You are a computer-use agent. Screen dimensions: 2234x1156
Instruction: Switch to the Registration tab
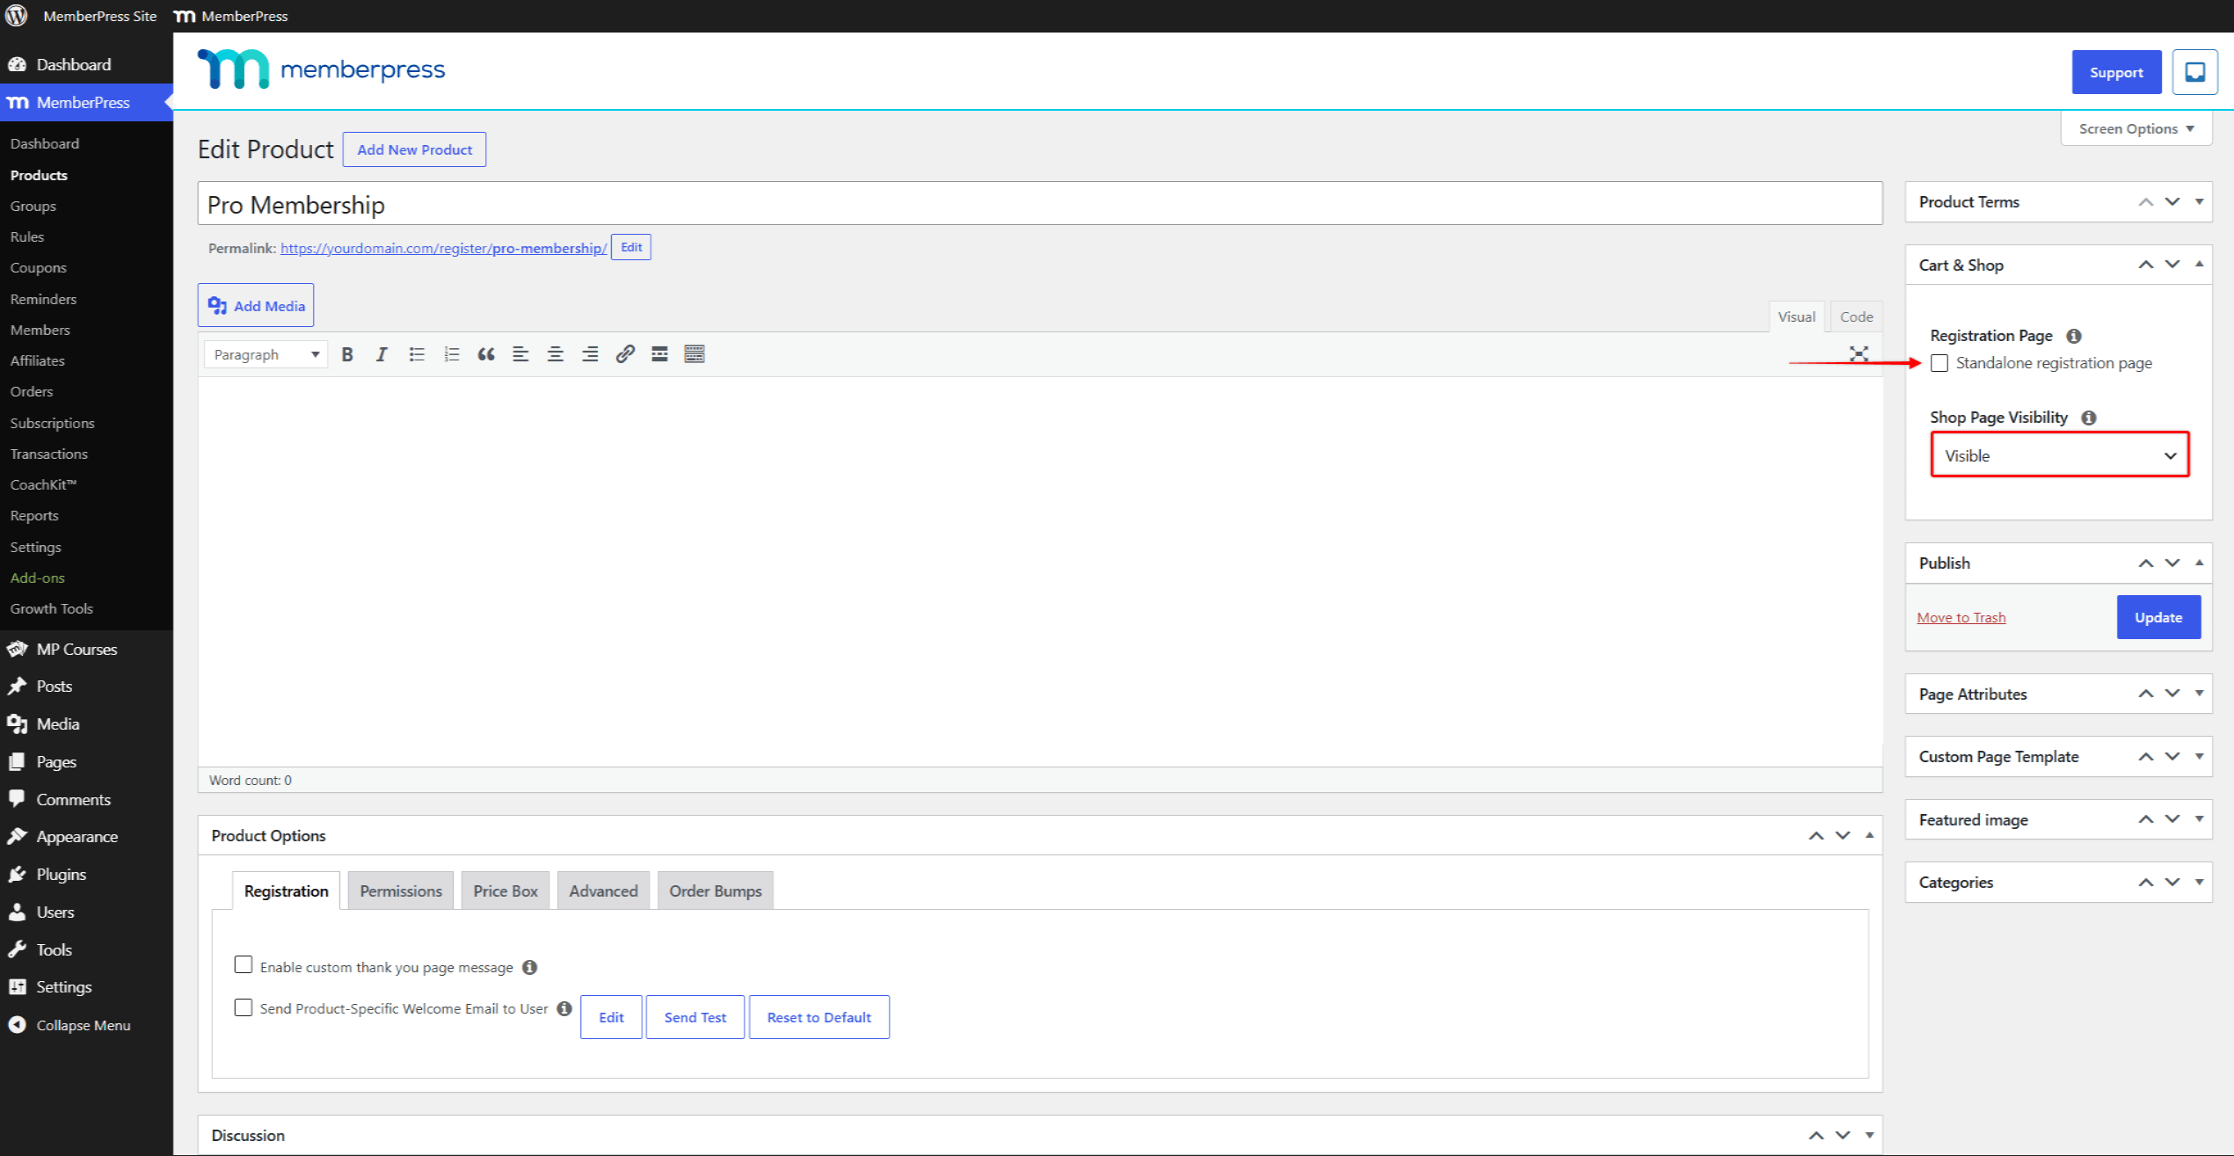pos(287,891)
